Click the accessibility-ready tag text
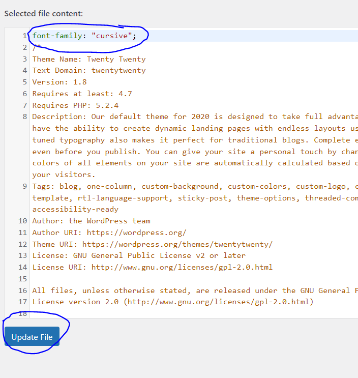 click(x=75, y=209)
